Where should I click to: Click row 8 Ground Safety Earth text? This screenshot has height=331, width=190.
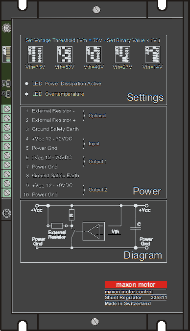55,176
